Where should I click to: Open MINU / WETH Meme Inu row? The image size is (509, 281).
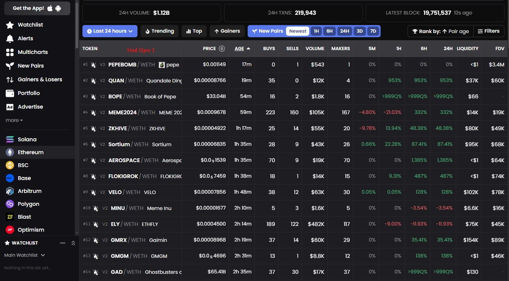coord(294,208)
